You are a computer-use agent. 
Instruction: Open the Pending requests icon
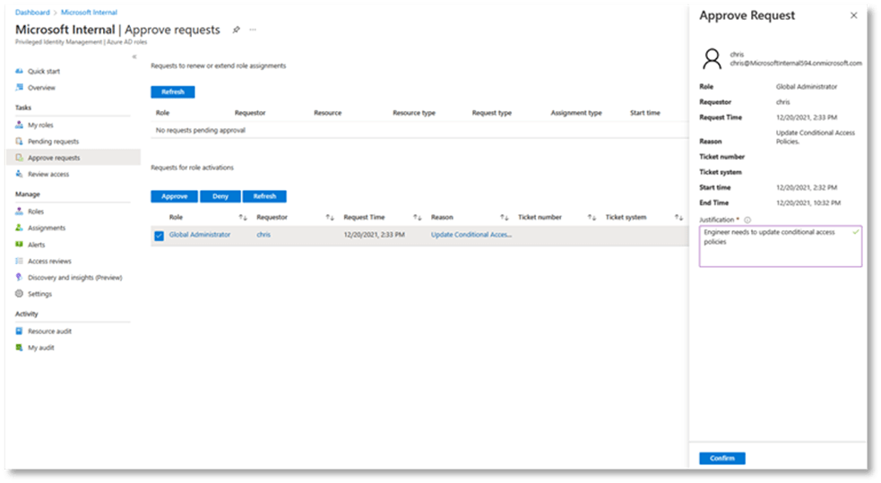20,142
